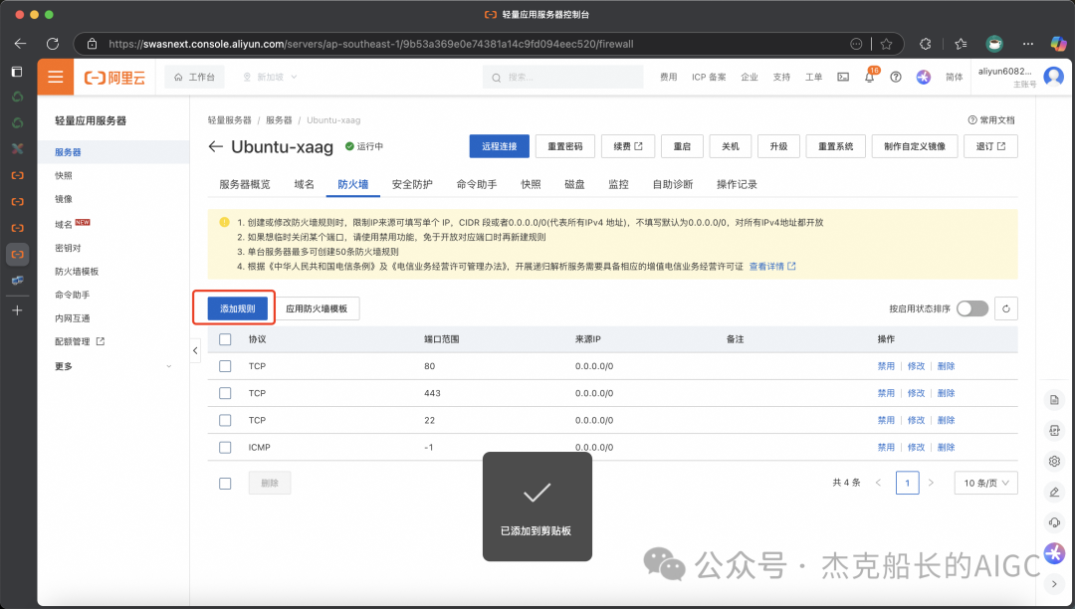The image size is (1075, 609).
Task: Open browser extensions puzzle icon
Action: pos(926,44)
